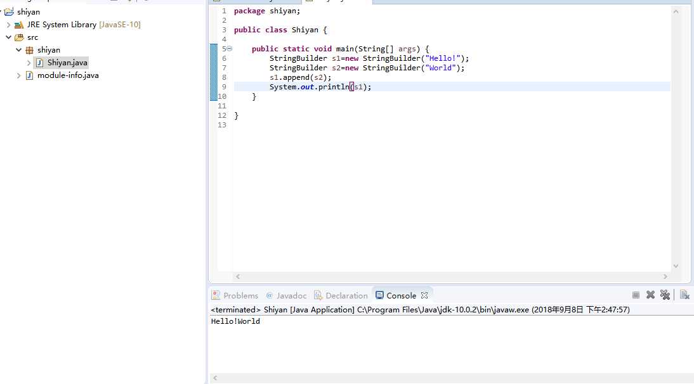Click the JRE System Library icon
694x384 pixels.
point(19,25)
